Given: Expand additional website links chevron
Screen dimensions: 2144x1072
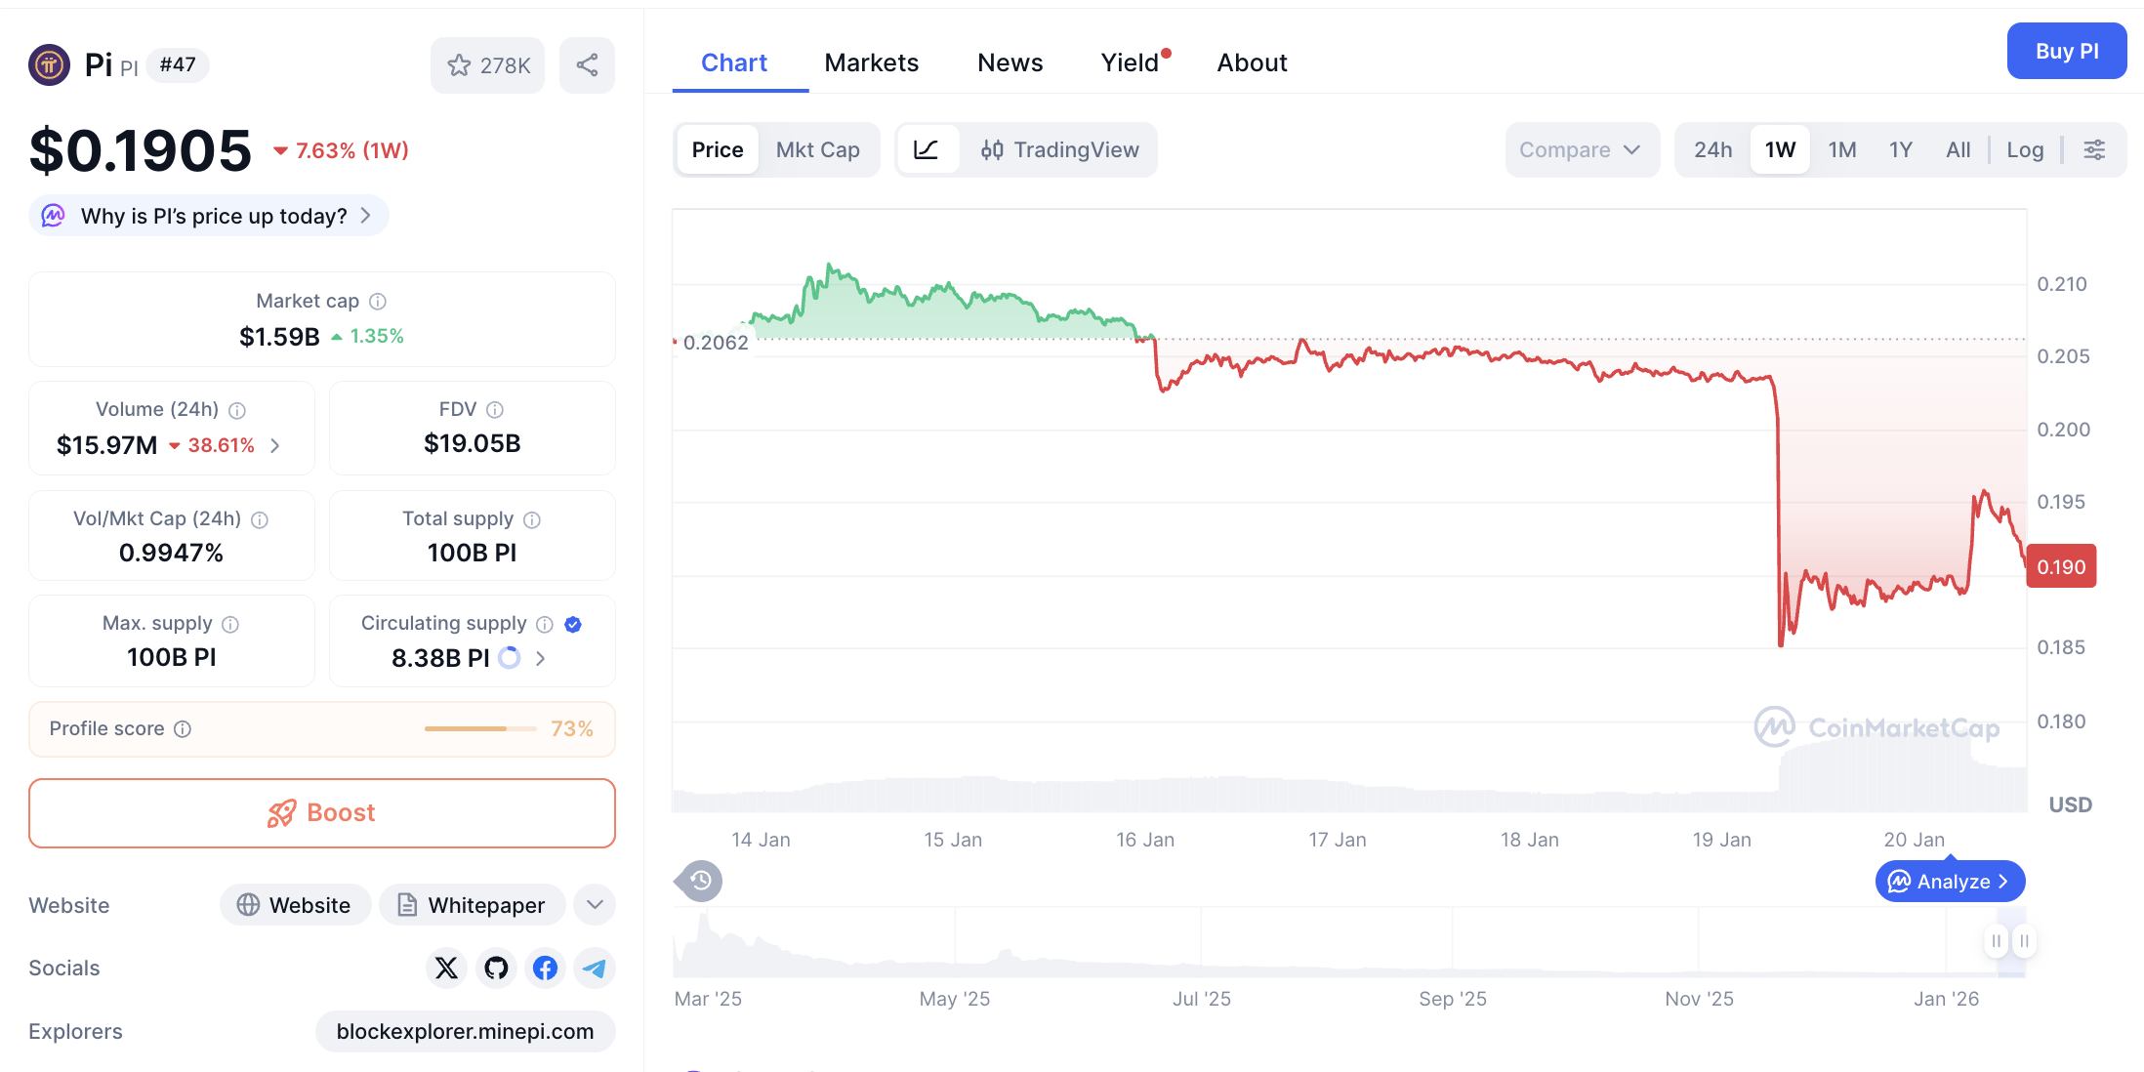Looking at the screenshot, I should pyautogui.click(x=595, y=905).
